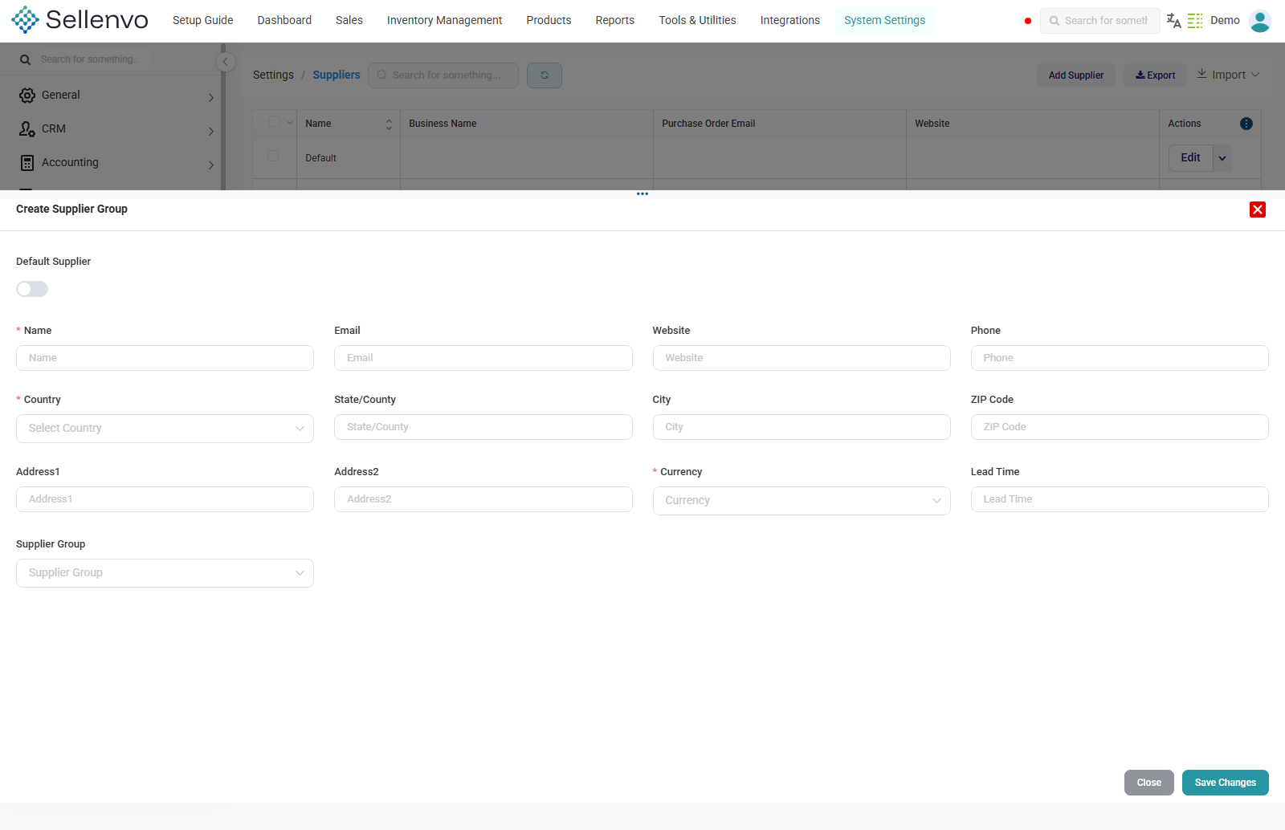Click the General settings gear icon
The image size is (1285, 830).
(x=27, y=96)
